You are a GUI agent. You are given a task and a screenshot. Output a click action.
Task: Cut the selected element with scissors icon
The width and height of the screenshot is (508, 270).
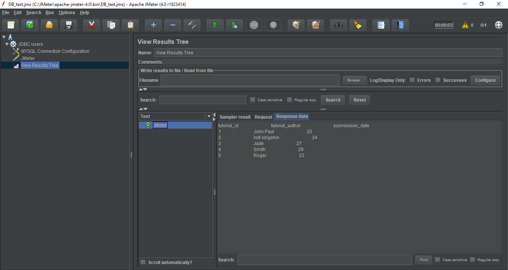point(92,25)
